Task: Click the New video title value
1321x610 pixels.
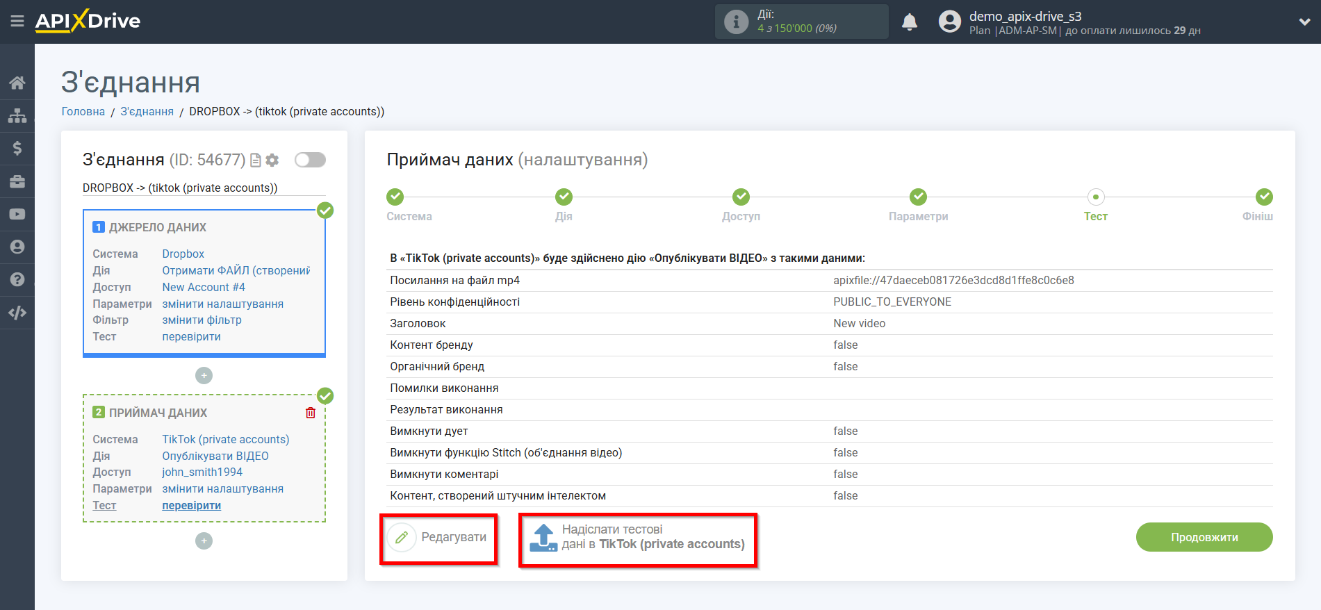Action: coord(860,323)
